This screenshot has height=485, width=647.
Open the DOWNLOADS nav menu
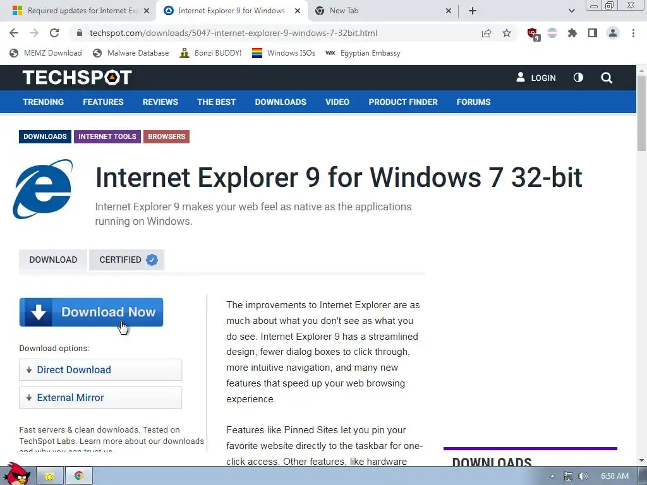281,102
